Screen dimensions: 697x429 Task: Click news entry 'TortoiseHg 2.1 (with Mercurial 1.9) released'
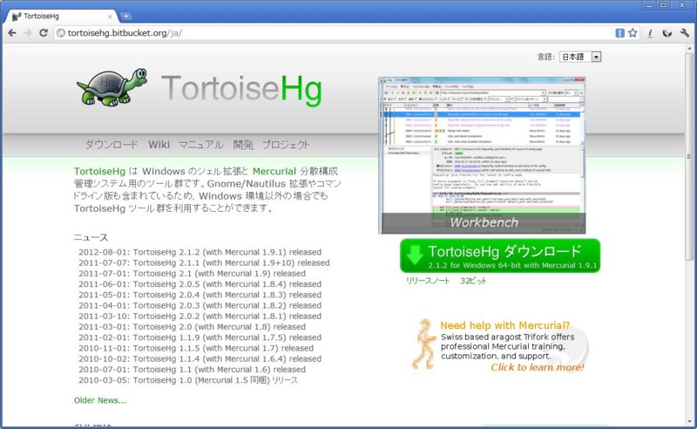[x=220, y=273]
